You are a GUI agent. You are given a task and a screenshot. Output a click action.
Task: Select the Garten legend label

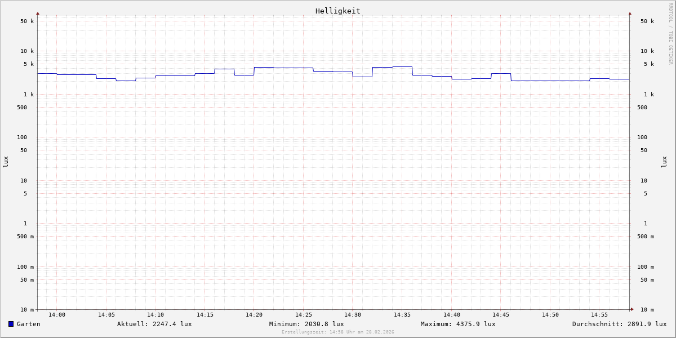29,324
